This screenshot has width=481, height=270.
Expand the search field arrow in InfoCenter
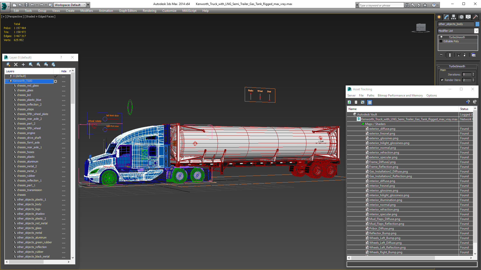point(357,5)
